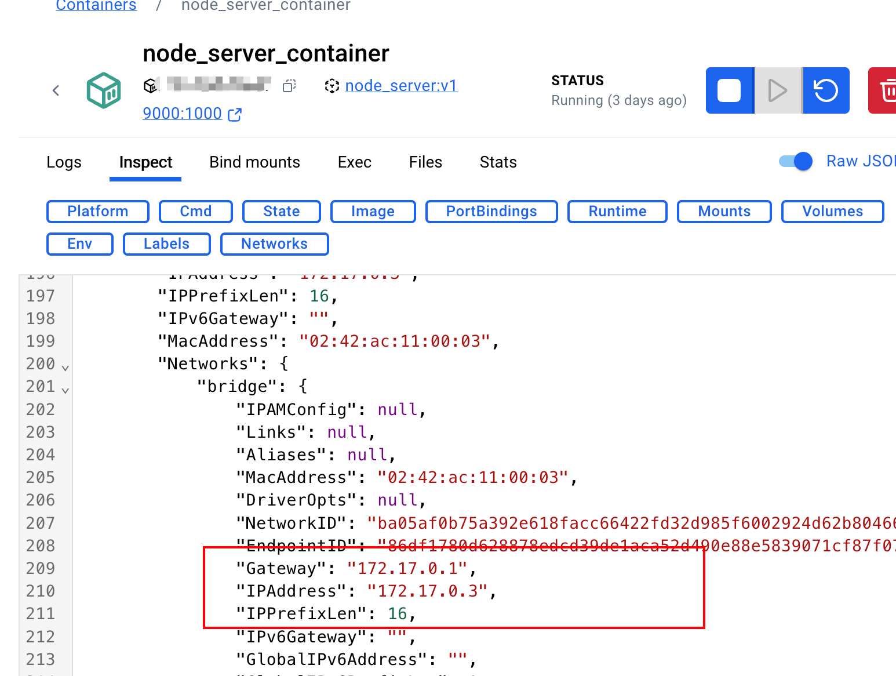The width and height of the screenshot is (896, 676).
Task: Jump to the Image section
Action: tap(373, 212)
